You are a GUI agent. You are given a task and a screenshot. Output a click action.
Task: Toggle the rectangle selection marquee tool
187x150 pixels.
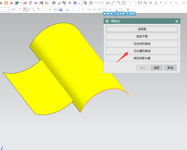pyautogui.click(x=45, y=9)
